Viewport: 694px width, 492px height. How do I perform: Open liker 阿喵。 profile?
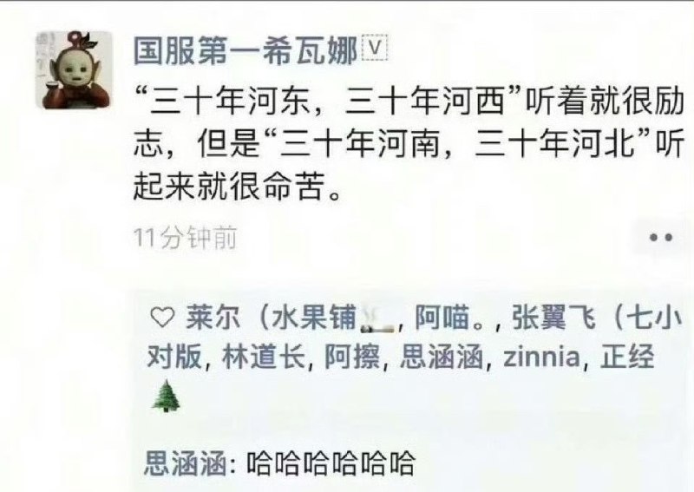coord(448,318)
